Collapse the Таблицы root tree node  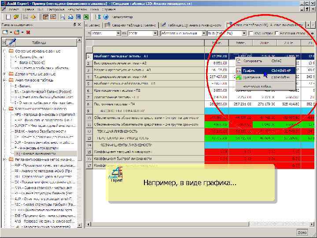pos(4,43)
